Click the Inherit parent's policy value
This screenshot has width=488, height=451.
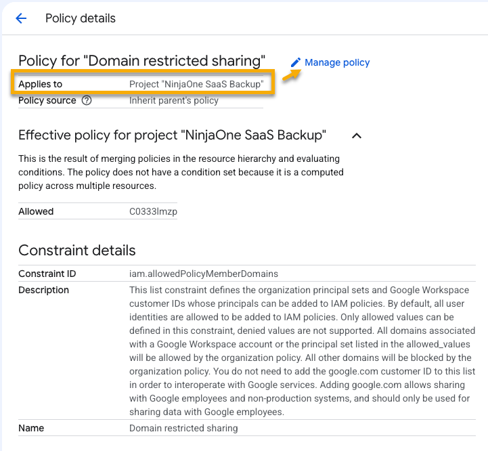pos(174,101)
